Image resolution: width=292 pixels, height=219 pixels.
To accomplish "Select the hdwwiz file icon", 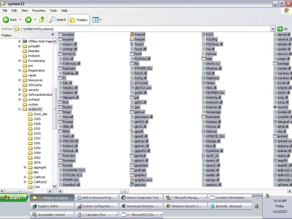I will (204, 54).
